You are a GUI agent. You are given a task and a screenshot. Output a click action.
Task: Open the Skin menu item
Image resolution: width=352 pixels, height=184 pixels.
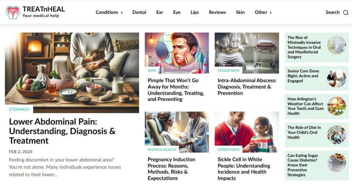(x=240, y=12)
